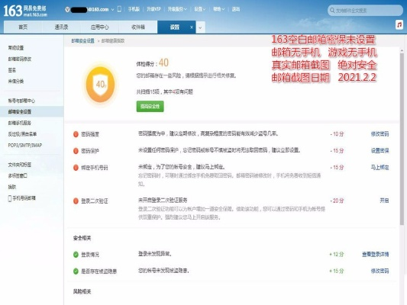Viewport: 407px width, 305px height.
Task: Click the 邮箱安全设置 breadcrumb link
Action: pyautogui.click(x=82, y=41)
